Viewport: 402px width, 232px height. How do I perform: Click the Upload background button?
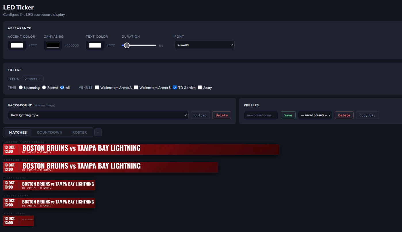[200, 115]
